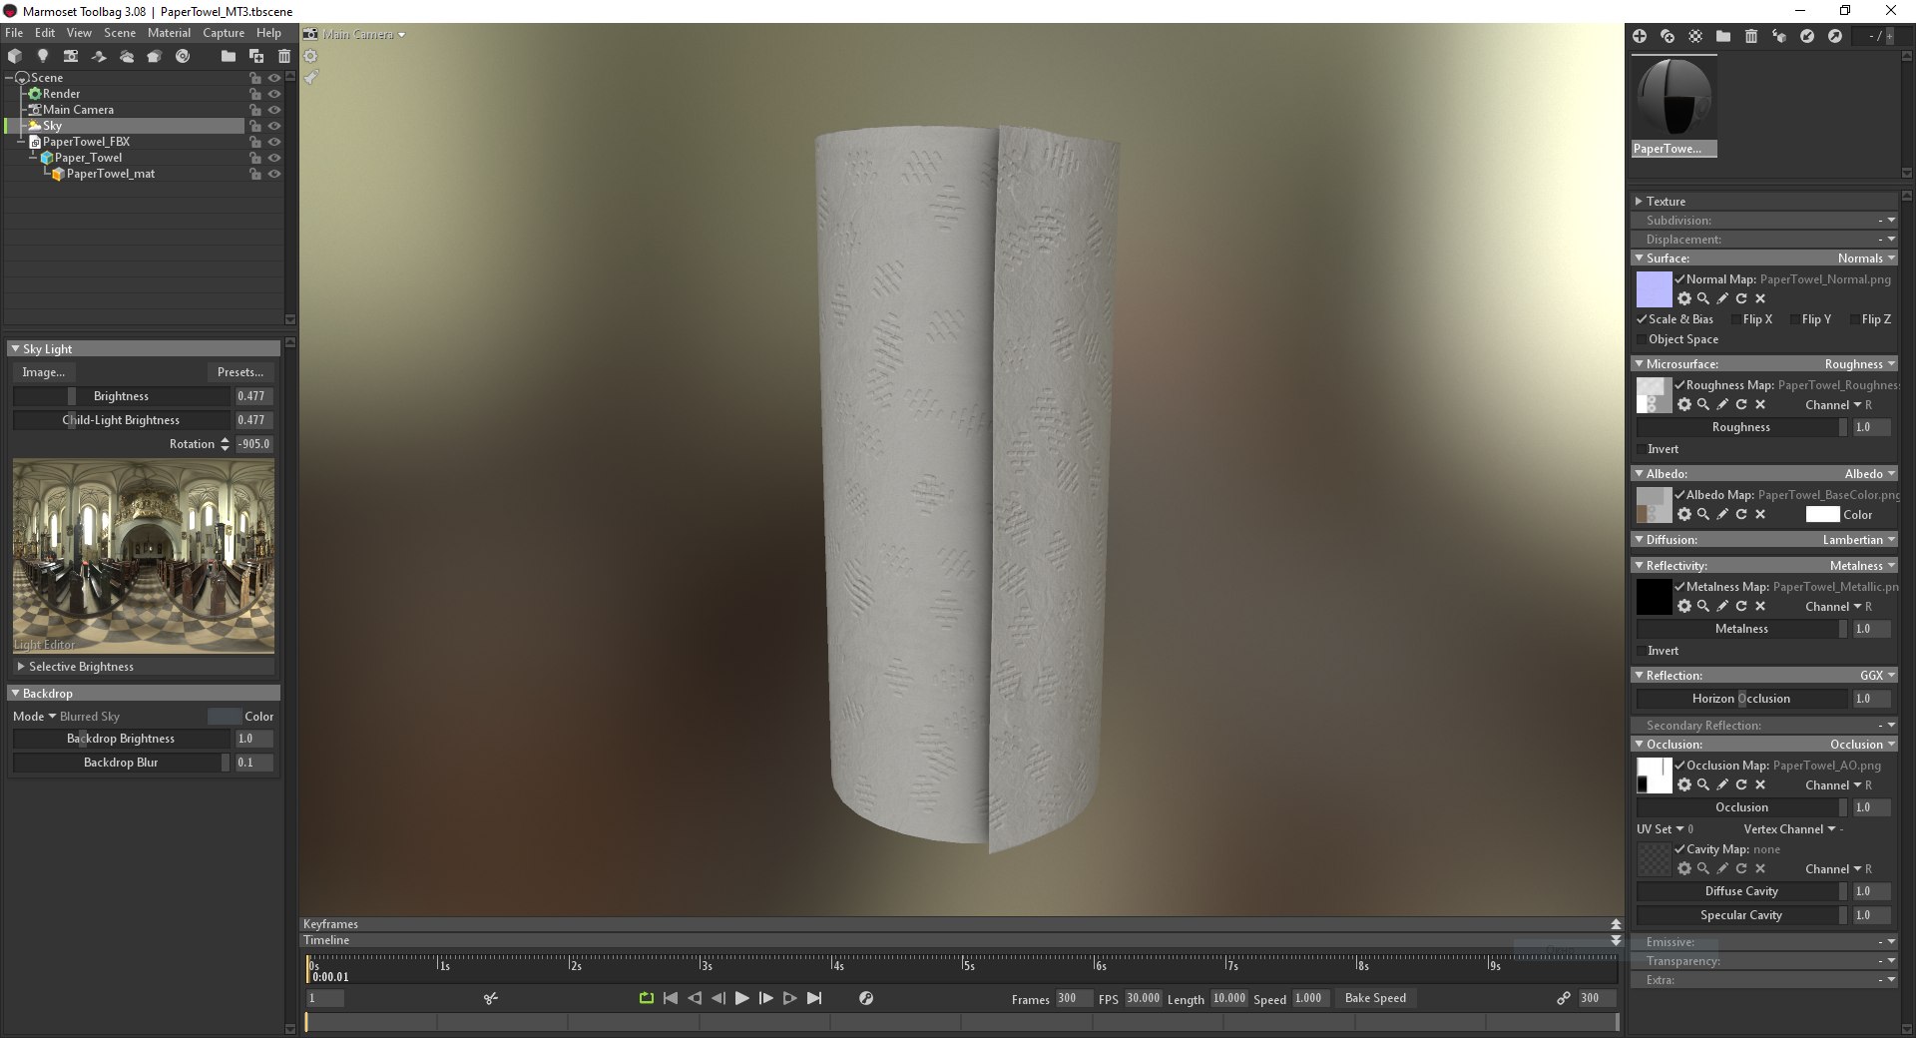Toggle visibility of the Sky object
The width and height of the screenshot is (1916, 1038).
click(x=274, y=126)
